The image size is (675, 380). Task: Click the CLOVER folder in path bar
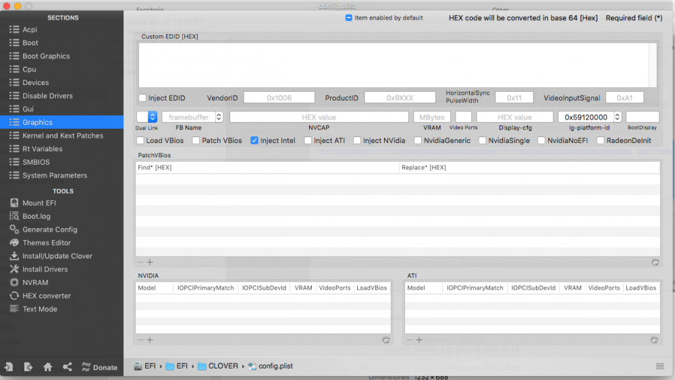click(218, 367)
